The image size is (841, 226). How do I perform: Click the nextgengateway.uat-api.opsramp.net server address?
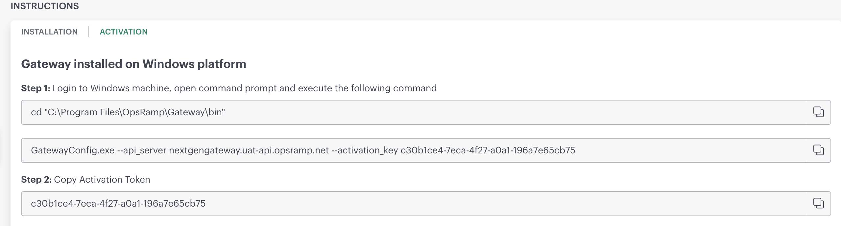(249, 150)
